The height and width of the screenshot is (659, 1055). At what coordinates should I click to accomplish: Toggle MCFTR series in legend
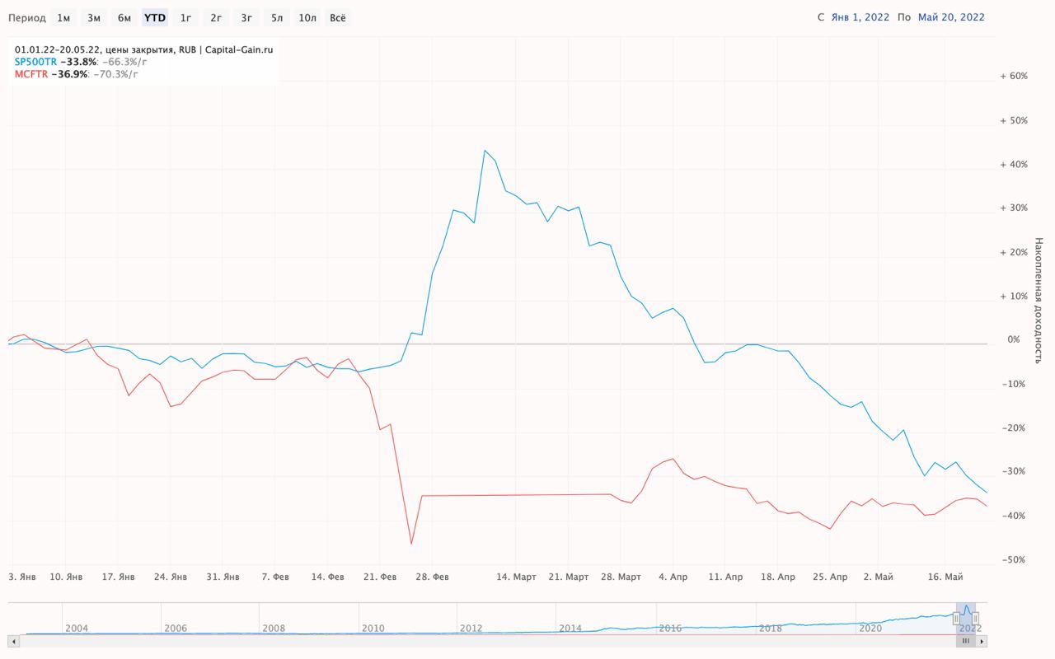[31, 74]
